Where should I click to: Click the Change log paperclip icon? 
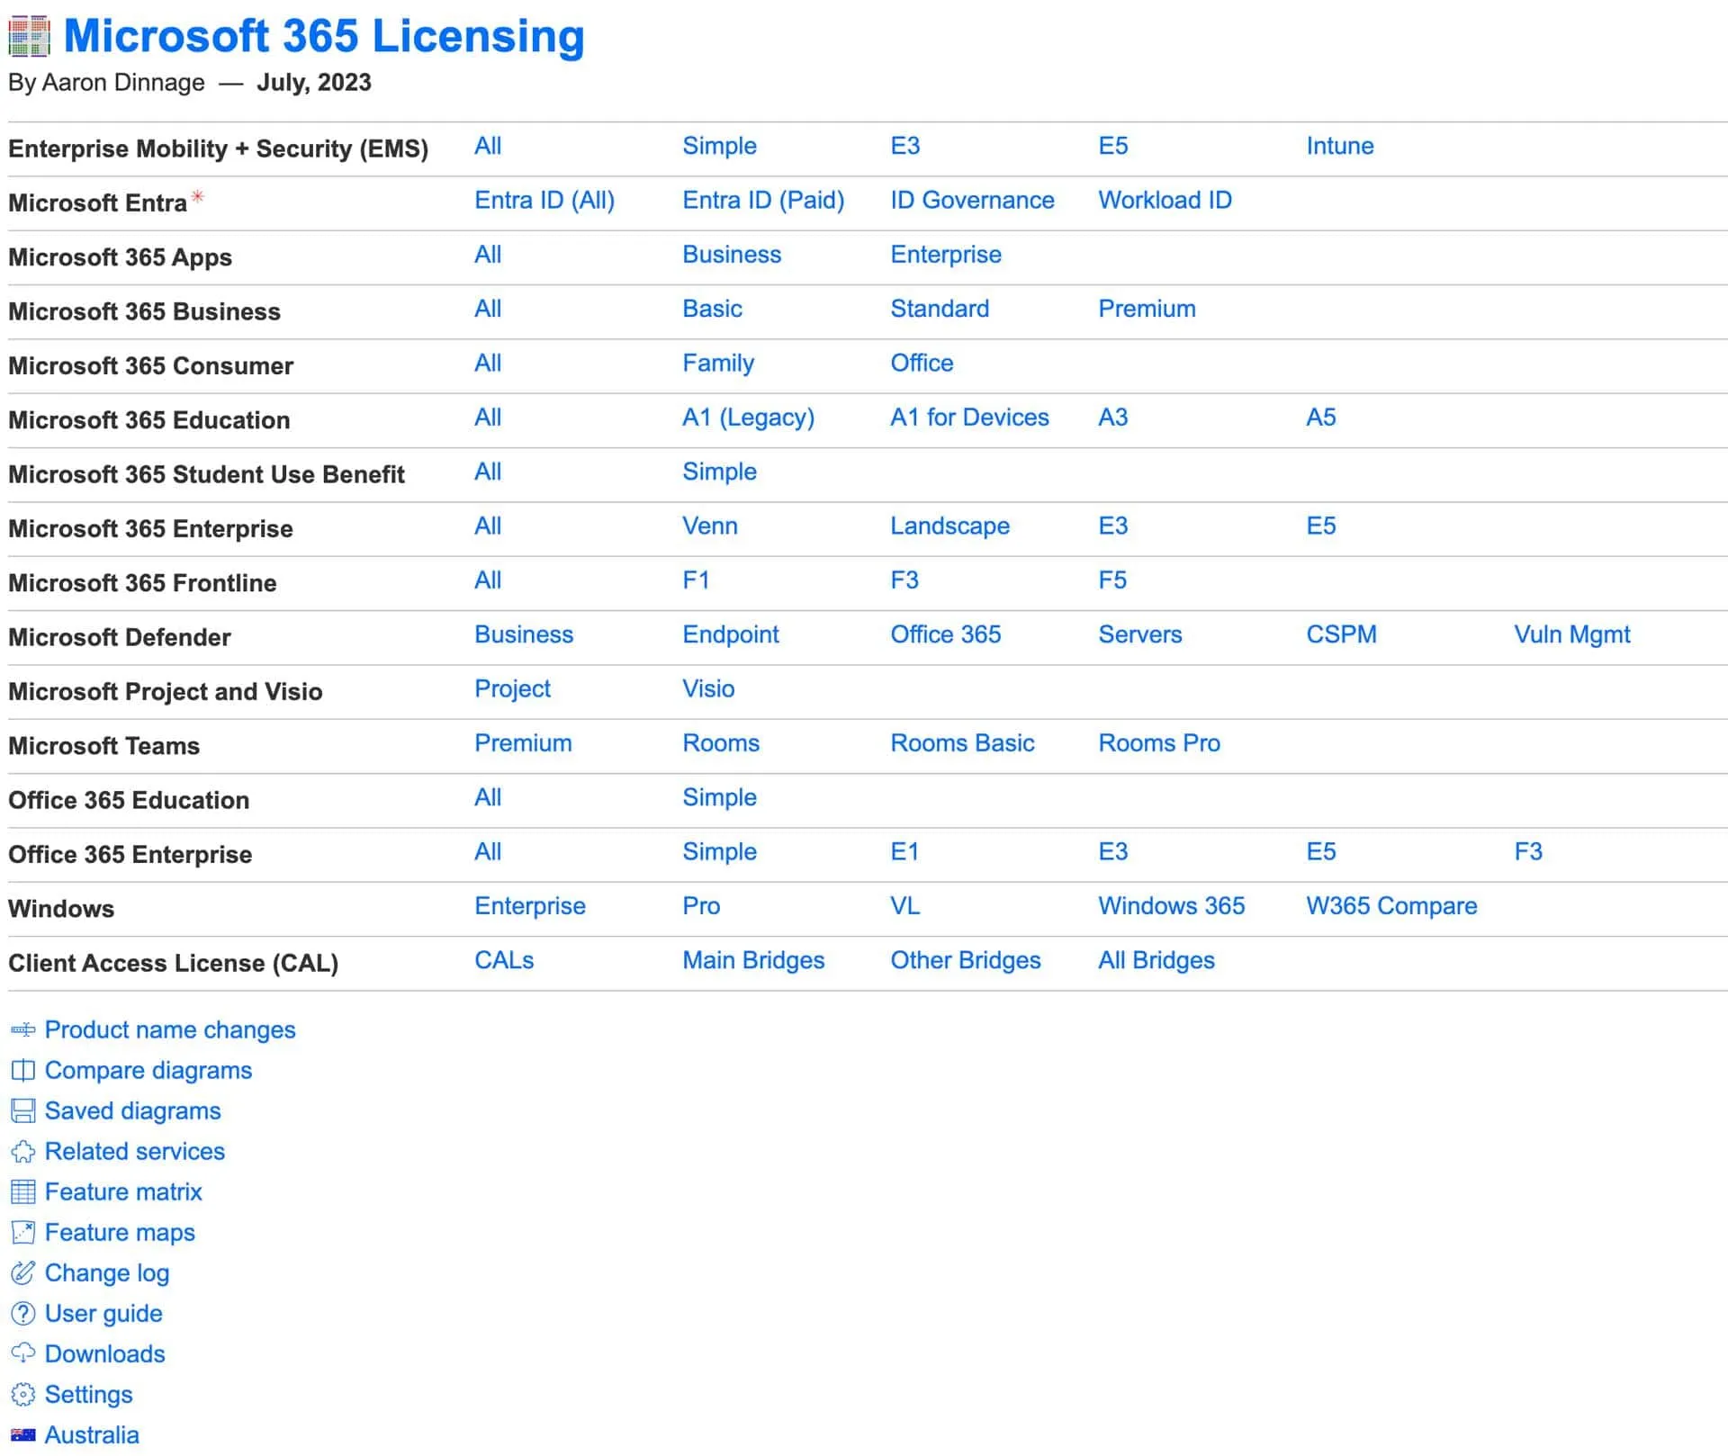(22, 1272)
